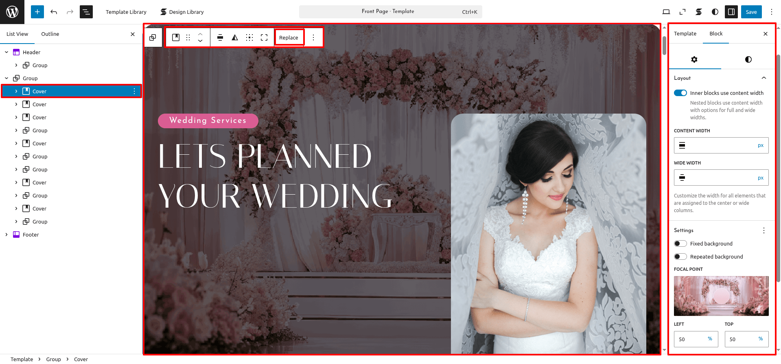Open the Template tab in sidebar

[685, 34]
